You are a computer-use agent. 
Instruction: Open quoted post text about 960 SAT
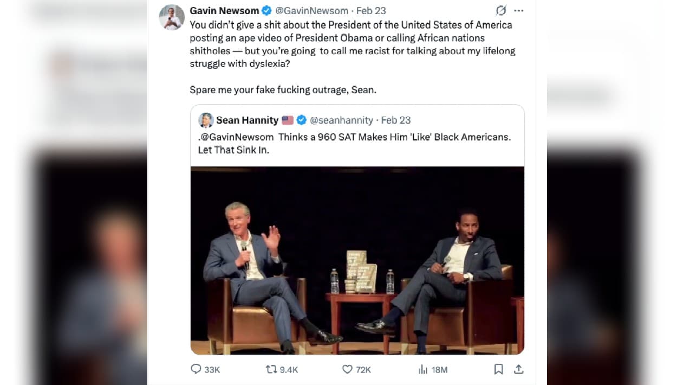354,143
